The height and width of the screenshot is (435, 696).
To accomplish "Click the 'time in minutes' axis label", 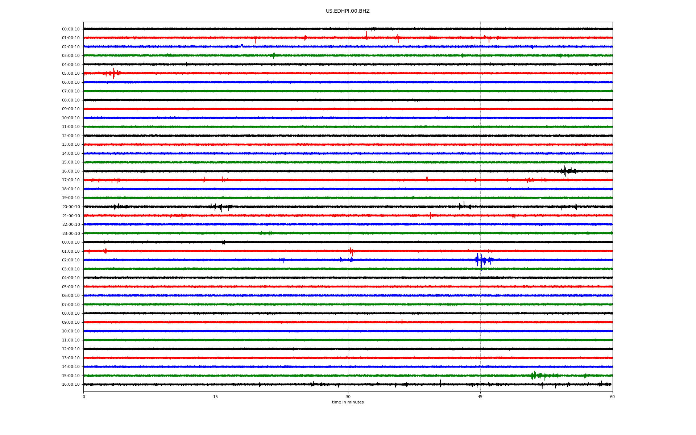I will [347, 402].
